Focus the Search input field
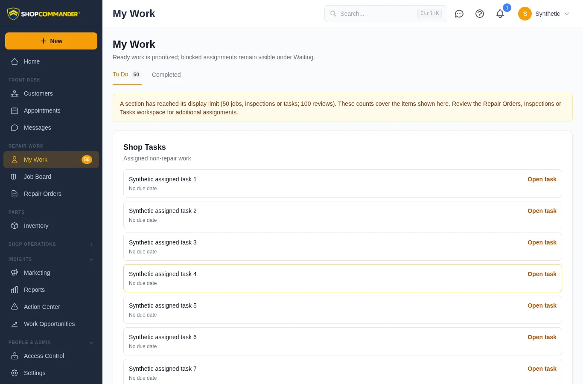This screenshot has height=384, width=583. (x=386, y=14)
